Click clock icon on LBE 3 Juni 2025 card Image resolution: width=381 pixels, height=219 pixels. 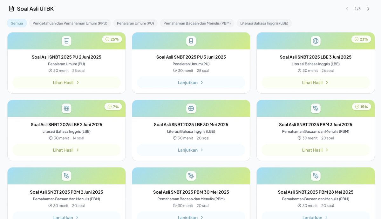click(300, 70)
